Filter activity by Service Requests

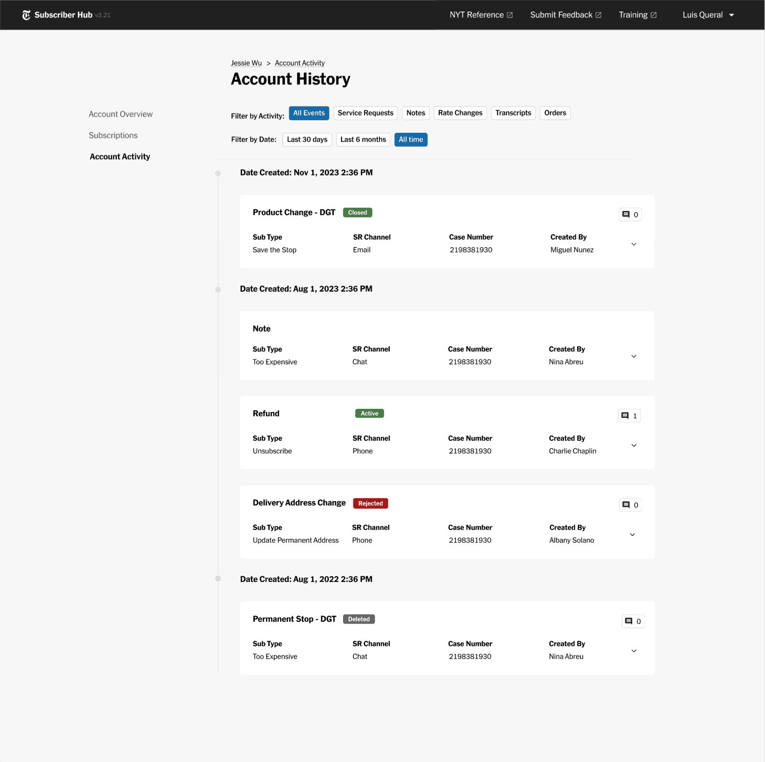[366, 113]
